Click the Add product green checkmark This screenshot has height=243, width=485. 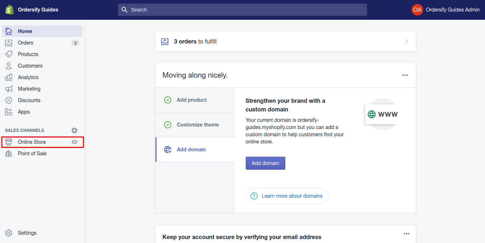168,100
